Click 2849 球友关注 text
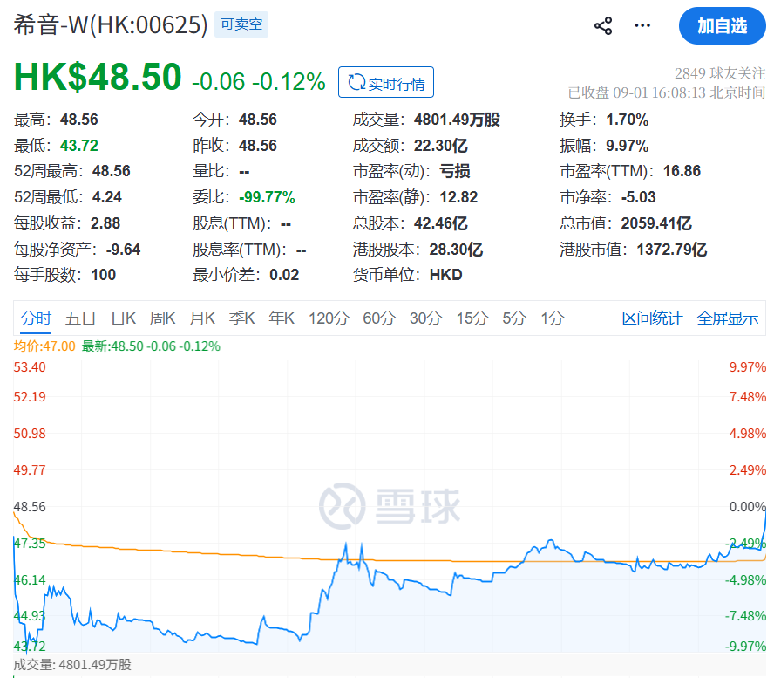Viewport: 774px width, 678px height. (x=720, y=73)
